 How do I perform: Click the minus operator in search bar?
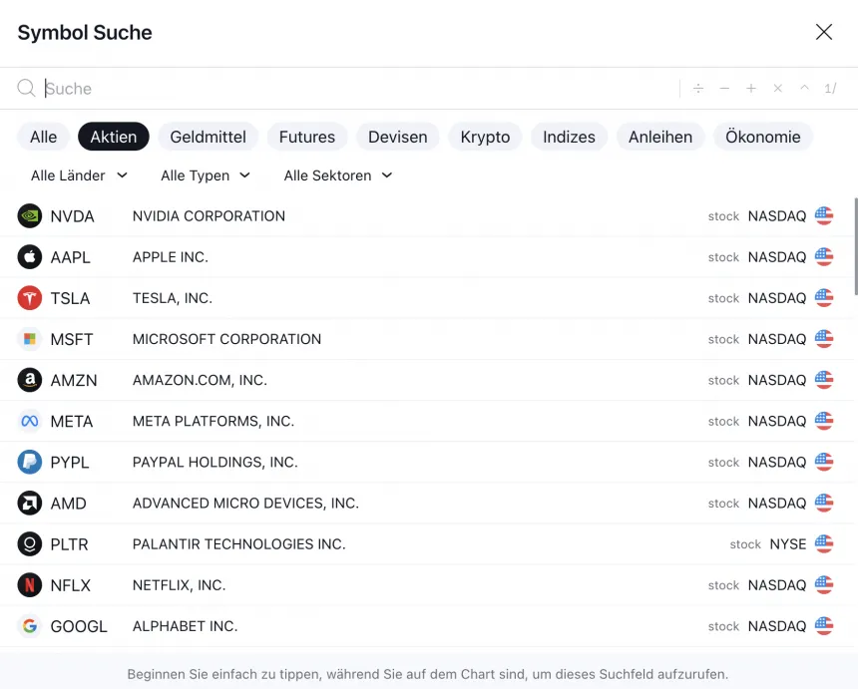tap(724, 89)
